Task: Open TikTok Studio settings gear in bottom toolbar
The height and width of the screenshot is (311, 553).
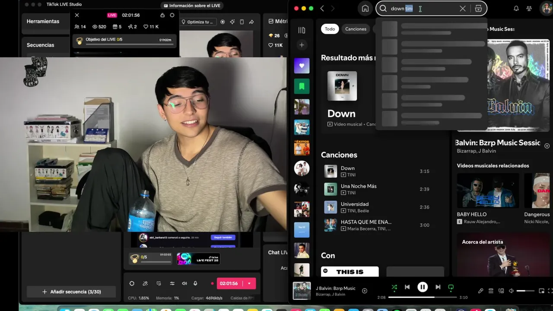Action: coord(132,283)
